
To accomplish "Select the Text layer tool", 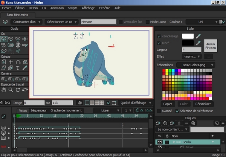I will tap(18, 68).
